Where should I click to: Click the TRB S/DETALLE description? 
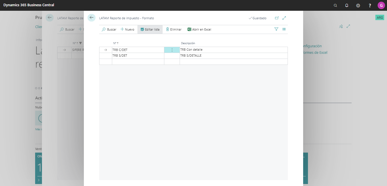(233, 56)
